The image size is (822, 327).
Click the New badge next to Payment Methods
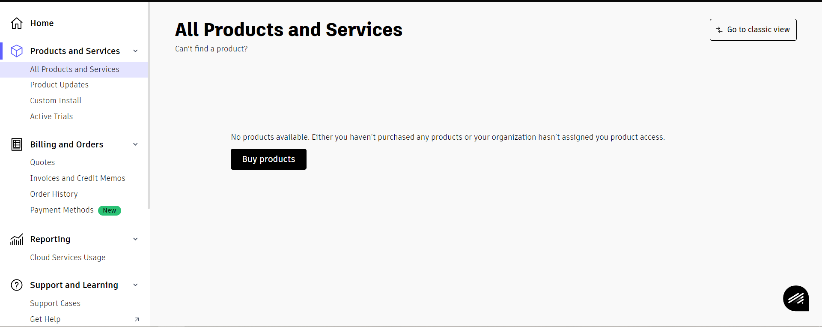click(x=110, y=210)
